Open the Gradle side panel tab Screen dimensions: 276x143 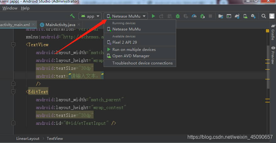coord(273,32)
